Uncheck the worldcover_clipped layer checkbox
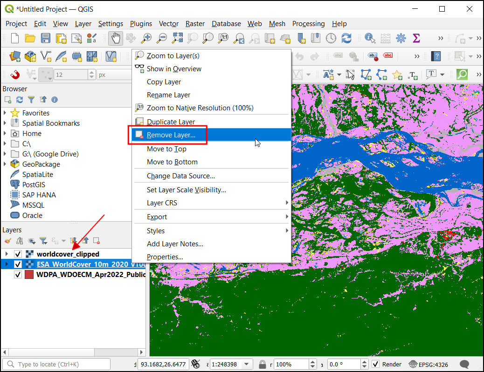 tap(18, 254)
